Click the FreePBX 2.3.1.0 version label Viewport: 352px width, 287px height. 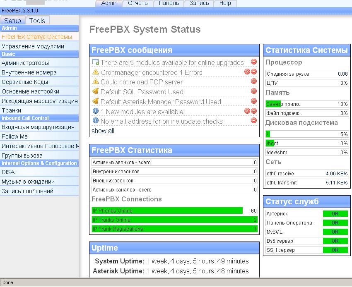tap(20, 10)
